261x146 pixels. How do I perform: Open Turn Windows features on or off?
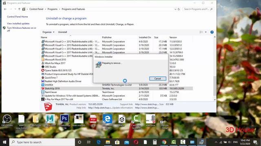(22, 29)
